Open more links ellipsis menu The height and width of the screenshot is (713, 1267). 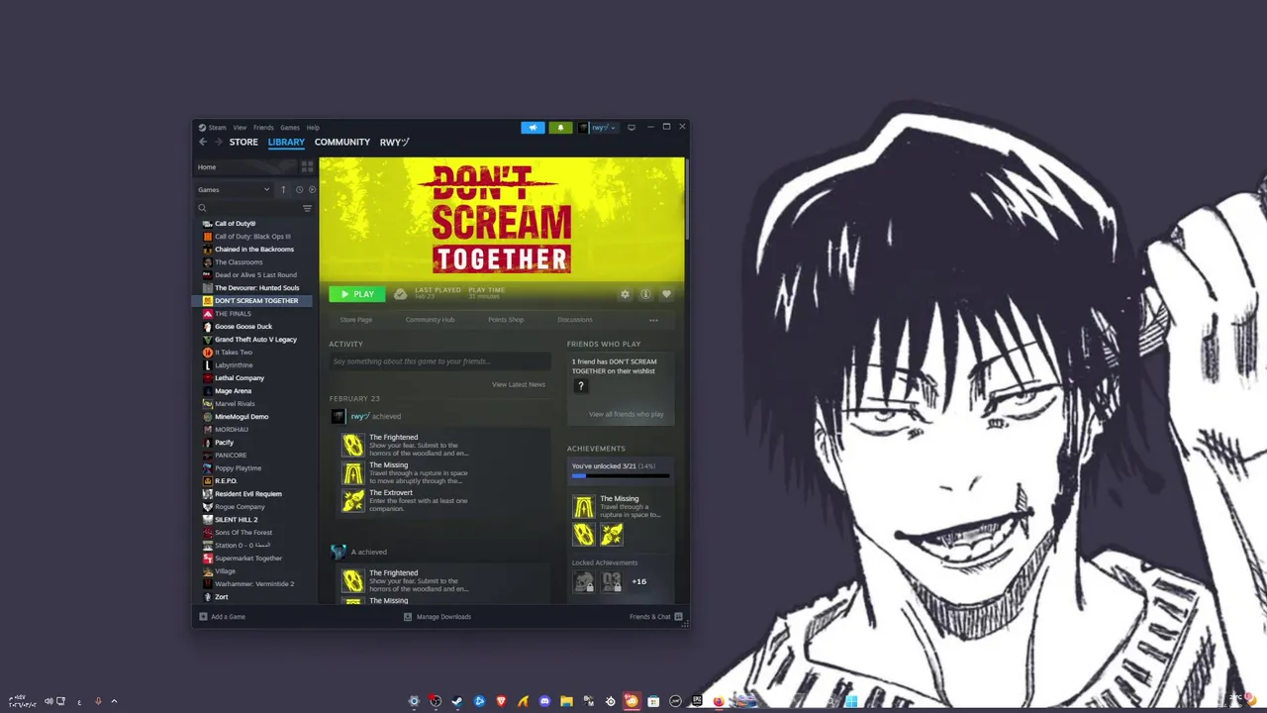[653, 320]
